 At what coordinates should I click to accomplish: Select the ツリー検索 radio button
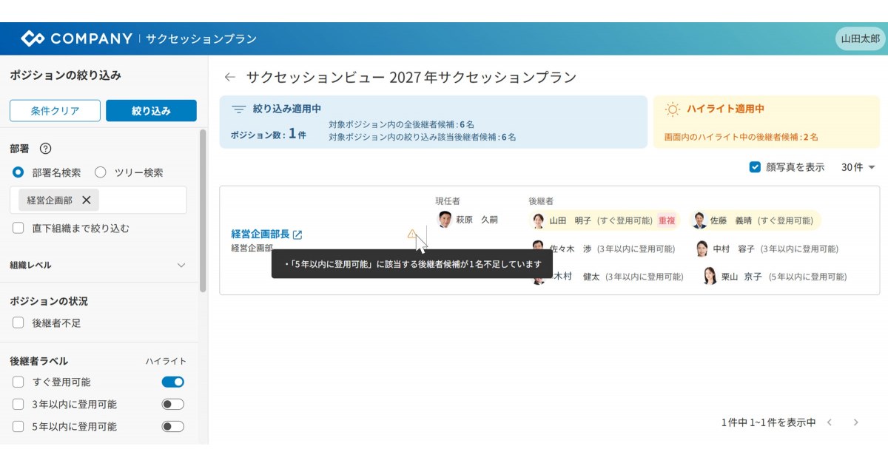tap(101, 172)
